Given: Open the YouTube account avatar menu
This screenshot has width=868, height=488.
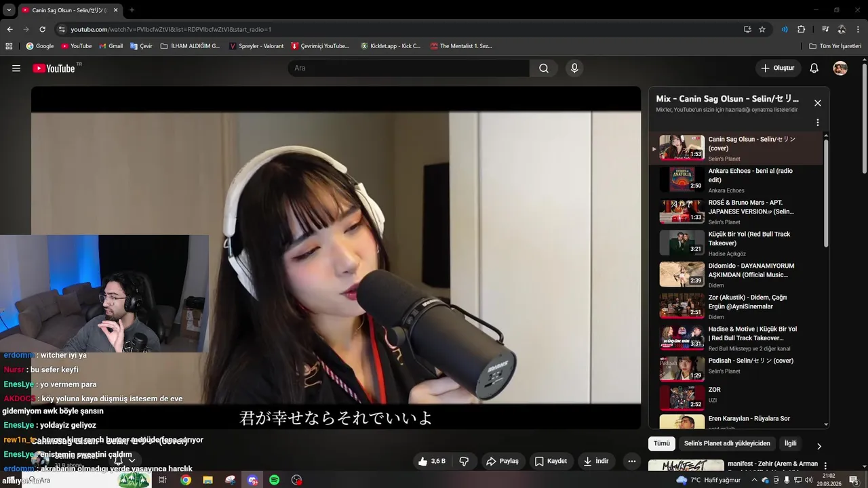Looking at the screenshot, I should [840, 68].
